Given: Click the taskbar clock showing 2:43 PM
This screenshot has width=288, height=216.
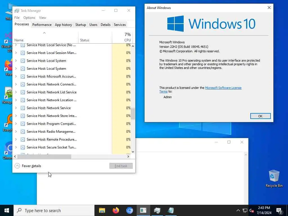Looking at the screenshot, I should (264, 210).
